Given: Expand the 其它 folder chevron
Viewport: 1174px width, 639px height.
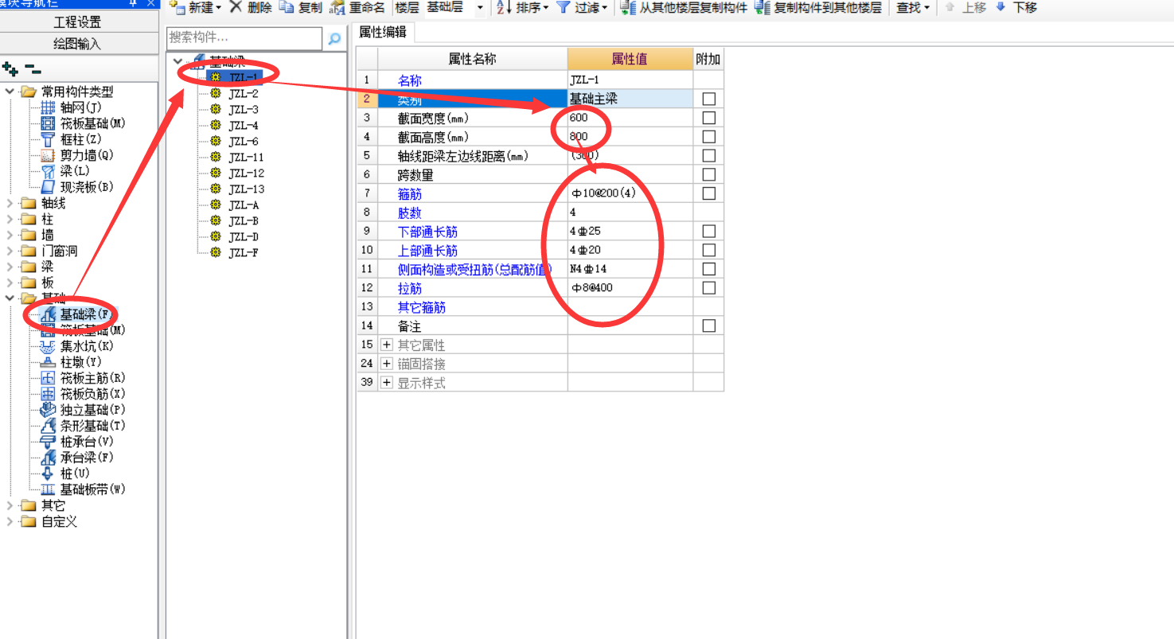Looking at the screenshot, I should click(10, 505).
